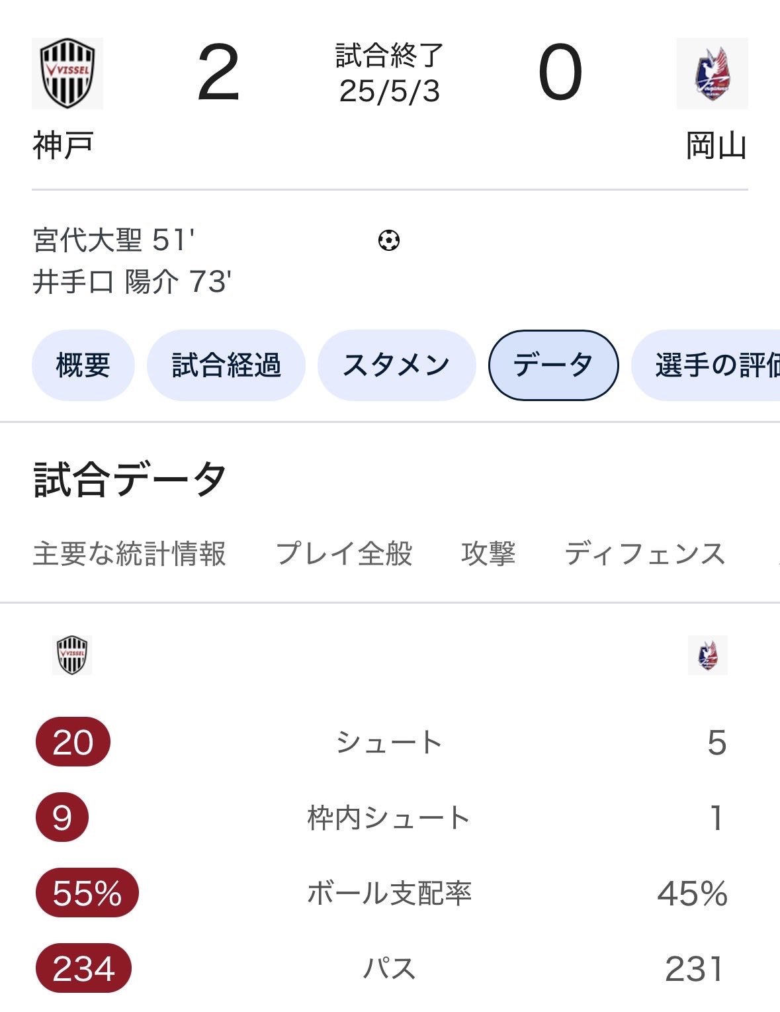Screen dimensions: 780x1012
Task: Click the soccer ball goal icon
Action: coord(389,240)
